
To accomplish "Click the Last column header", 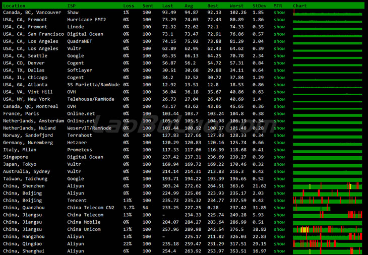I will coord(167,6).
